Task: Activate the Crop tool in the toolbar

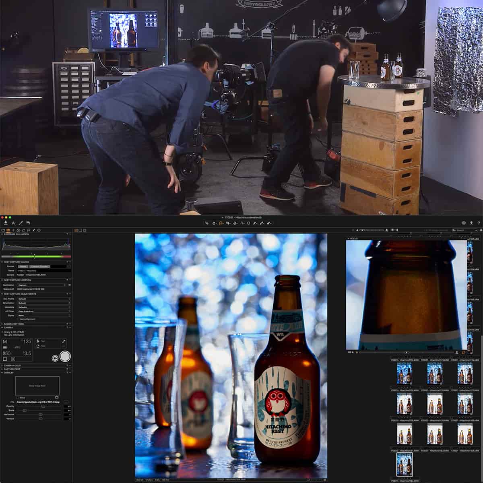Action: coord(228,222)
